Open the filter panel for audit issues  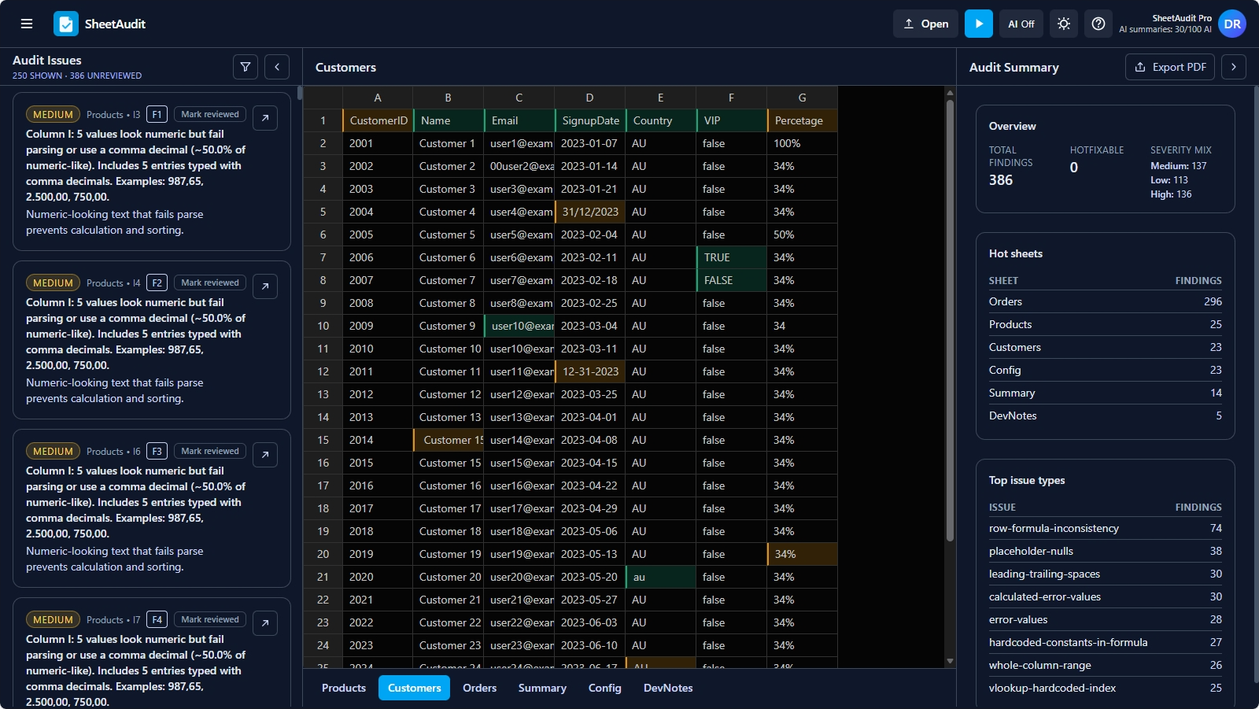point(245,67)
